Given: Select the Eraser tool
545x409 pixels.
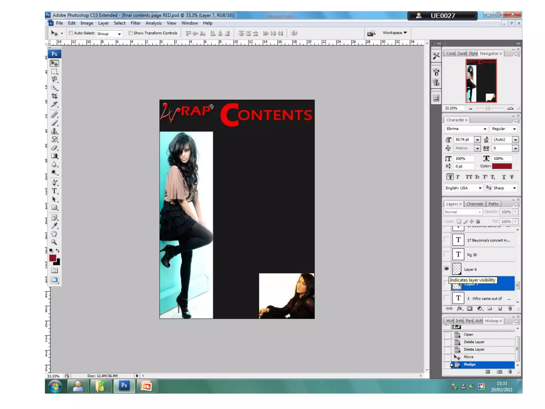Looking at the screenshot, I should click(54, 148).
